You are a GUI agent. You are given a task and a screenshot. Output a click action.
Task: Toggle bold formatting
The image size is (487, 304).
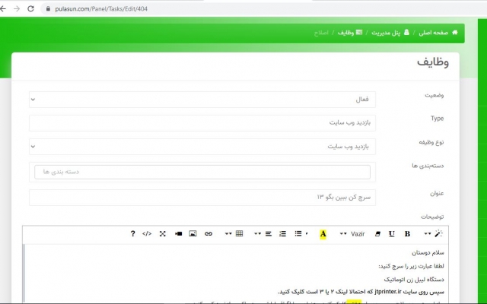coord(407,234)
